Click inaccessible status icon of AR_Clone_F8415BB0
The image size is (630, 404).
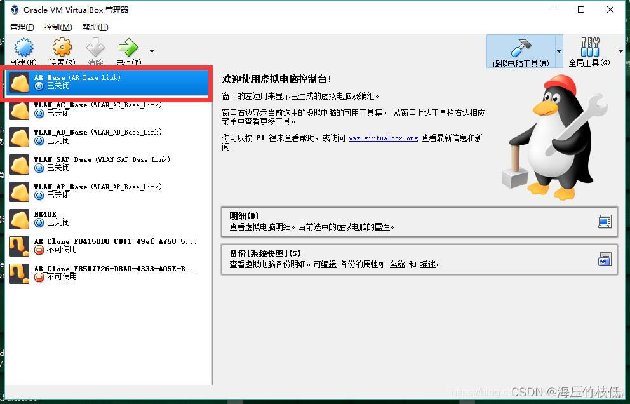click(39, 250)
